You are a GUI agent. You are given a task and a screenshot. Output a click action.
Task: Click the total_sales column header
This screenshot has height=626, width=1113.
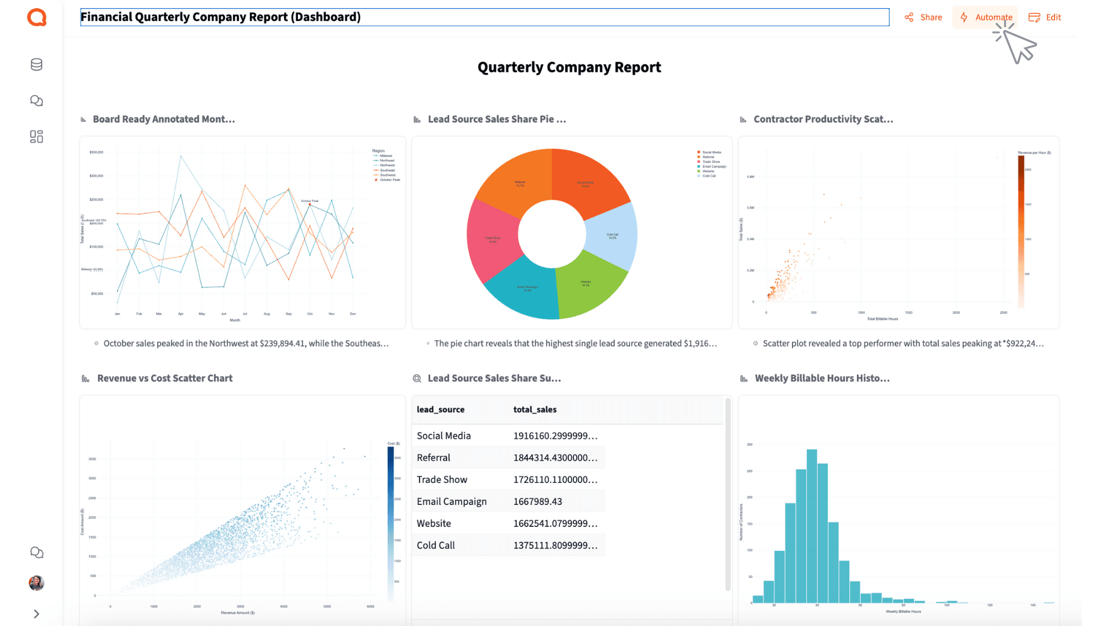(x=534, y=410)
